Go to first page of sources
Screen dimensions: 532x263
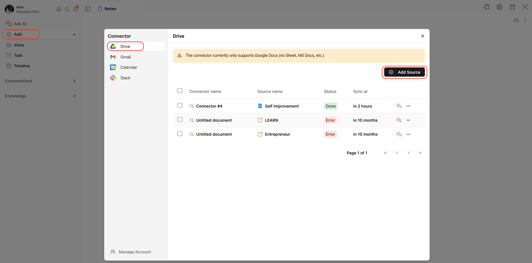(385, 153)
